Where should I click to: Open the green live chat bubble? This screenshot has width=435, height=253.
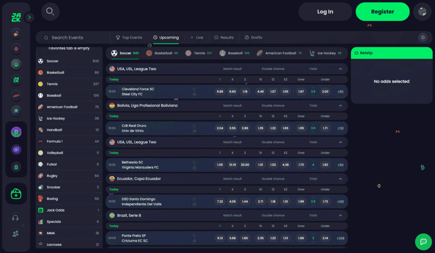(x=424, y=242)
